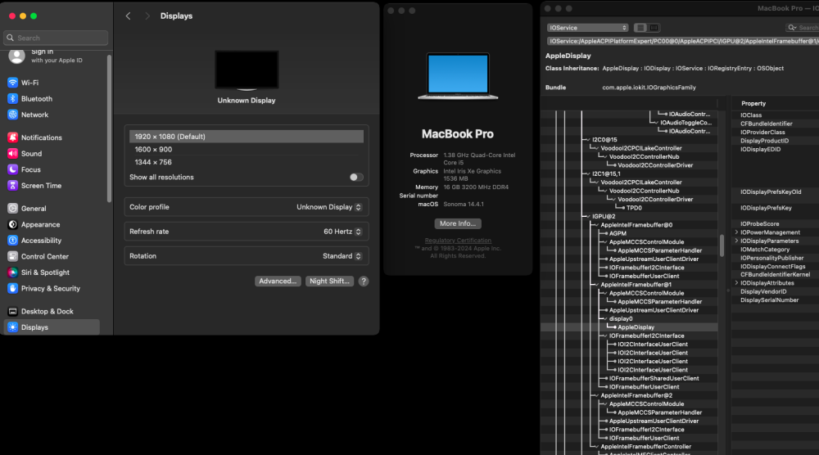Collapse the display0 tree node

pyautogui.click(x=604, y=319)
